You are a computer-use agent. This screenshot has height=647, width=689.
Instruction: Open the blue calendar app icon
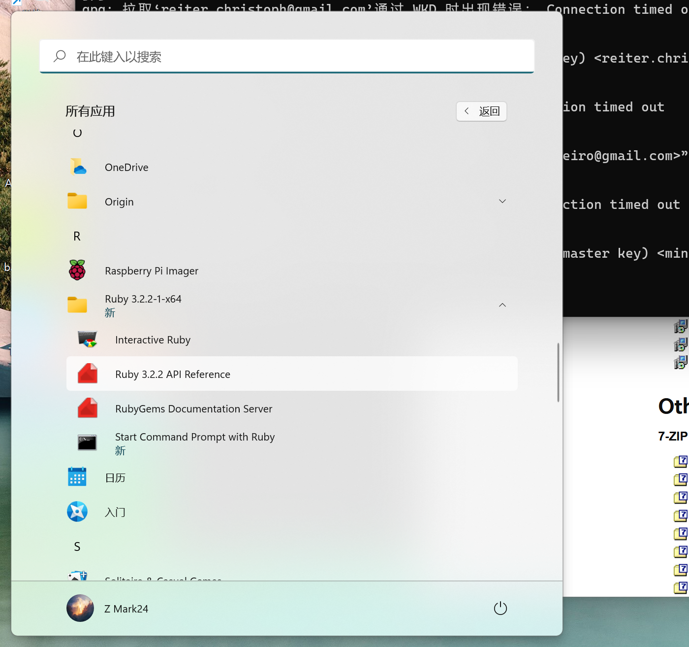77,477
